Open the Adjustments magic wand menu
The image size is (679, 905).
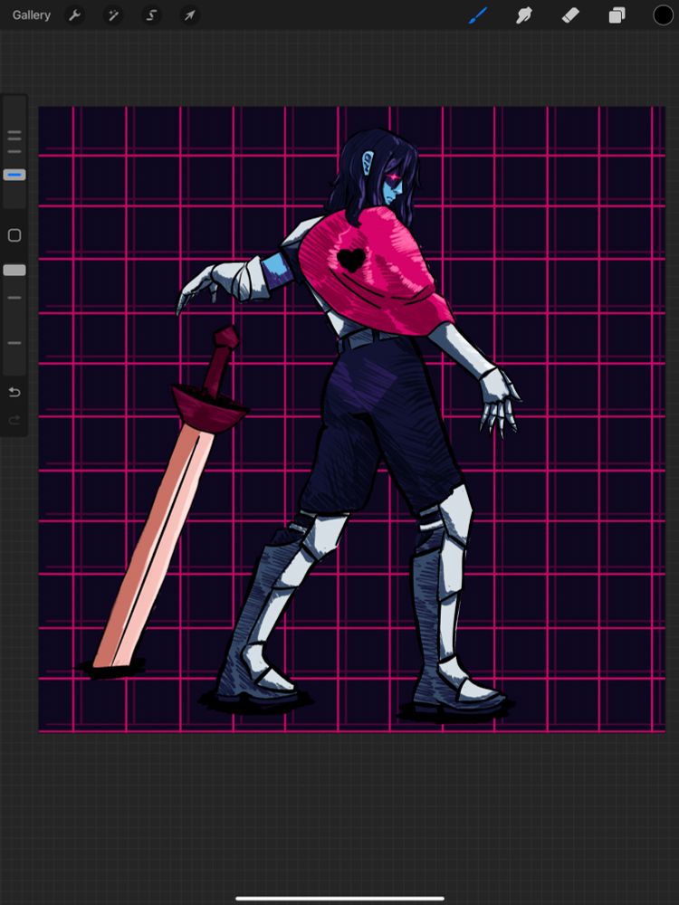(x=112, y=15)
